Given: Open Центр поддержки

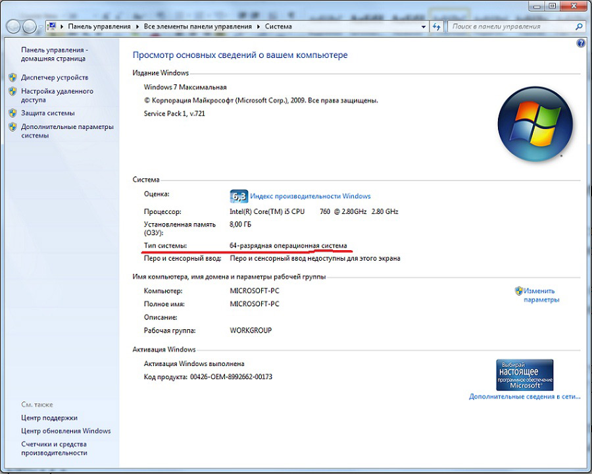Looking at the screenshot, I should tap(49, 417).
